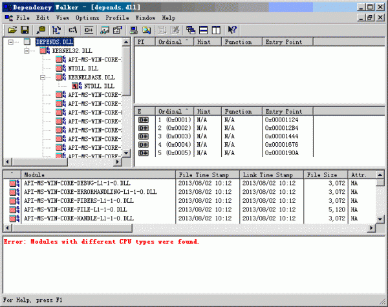The height and width of the screenshot is (307, 388).
Task: Click the red CPU types error message
Action: (x=102, y=242)
